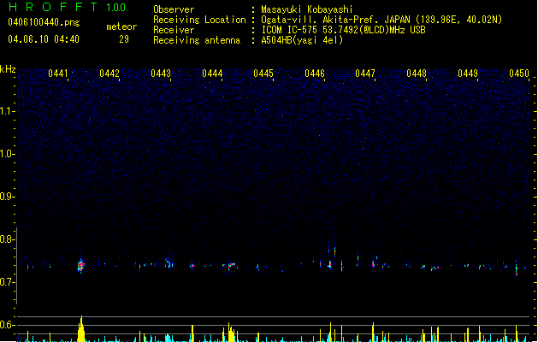Click the 0.9 kHz axis label
Screen dimensions: 538x342
tap(8, 197)
